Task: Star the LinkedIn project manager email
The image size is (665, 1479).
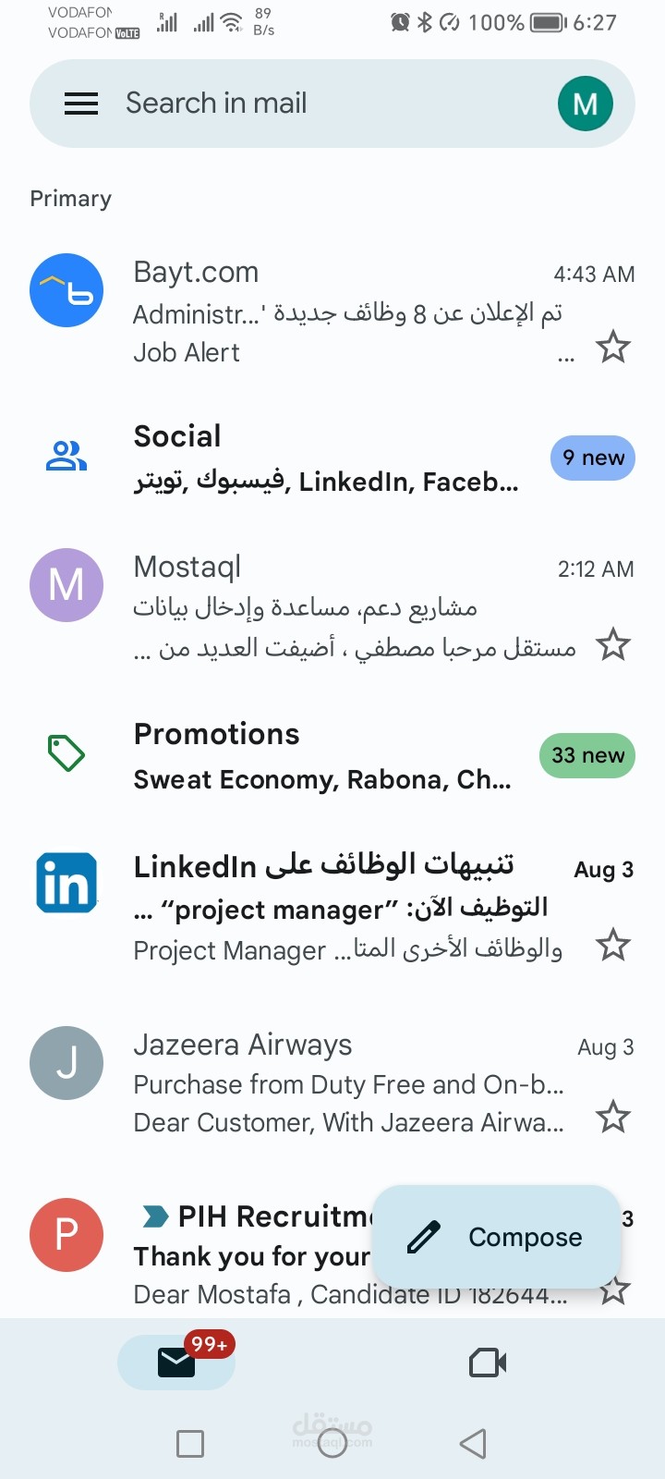Action: click(x=612, y=946)
